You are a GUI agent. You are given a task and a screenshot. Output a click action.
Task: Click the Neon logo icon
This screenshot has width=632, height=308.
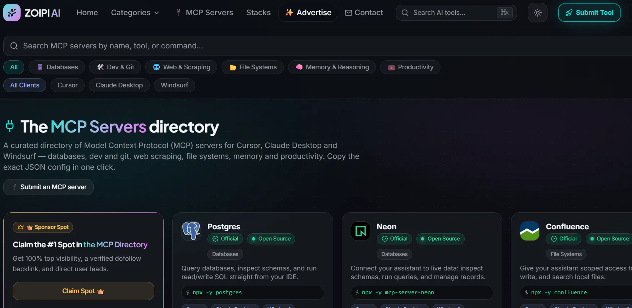coord(361,231)
